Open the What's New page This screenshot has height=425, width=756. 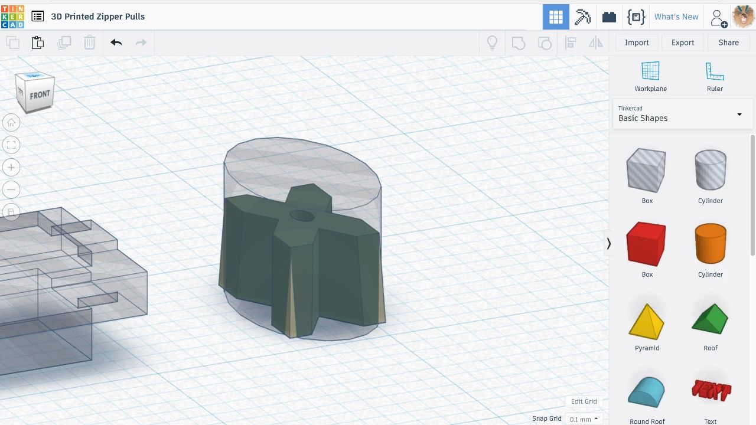676,17
